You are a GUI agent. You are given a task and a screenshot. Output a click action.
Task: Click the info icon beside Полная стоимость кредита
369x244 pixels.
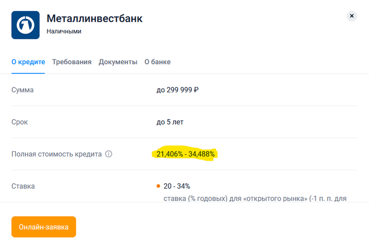tap(109, 154)
